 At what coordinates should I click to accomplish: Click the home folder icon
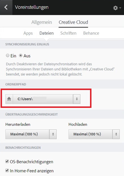tap(9, 99)
